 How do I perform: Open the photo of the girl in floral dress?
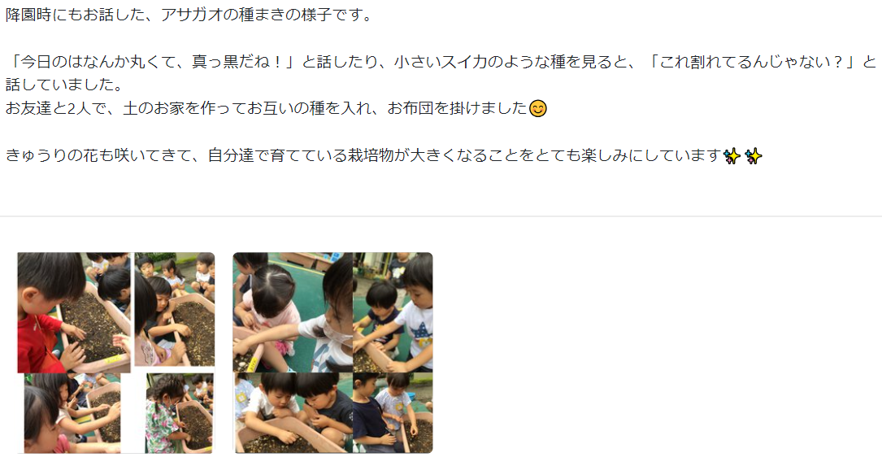180,413
